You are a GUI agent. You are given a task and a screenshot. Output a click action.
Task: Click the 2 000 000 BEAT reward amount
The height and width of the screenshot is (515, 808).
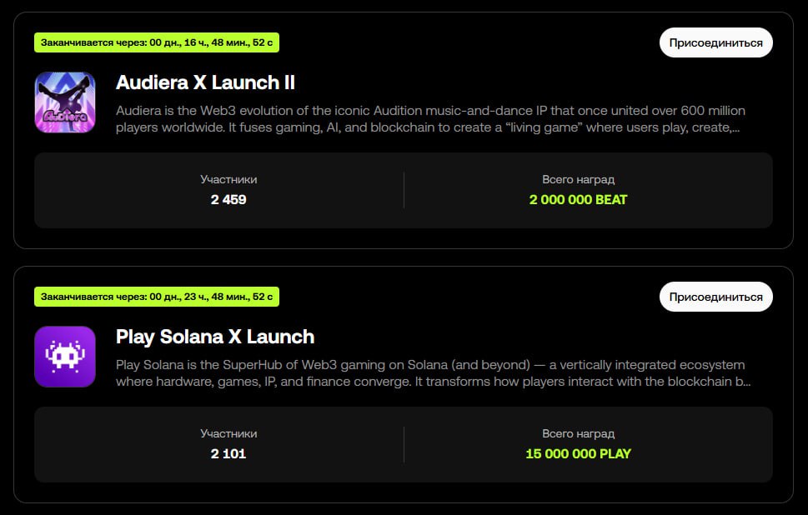click(578, 200)
